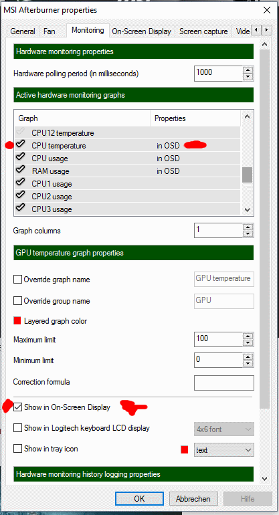Click the greyed-out Hilfe button
This screenshot has width=279, height=515.
click(248, 498)
